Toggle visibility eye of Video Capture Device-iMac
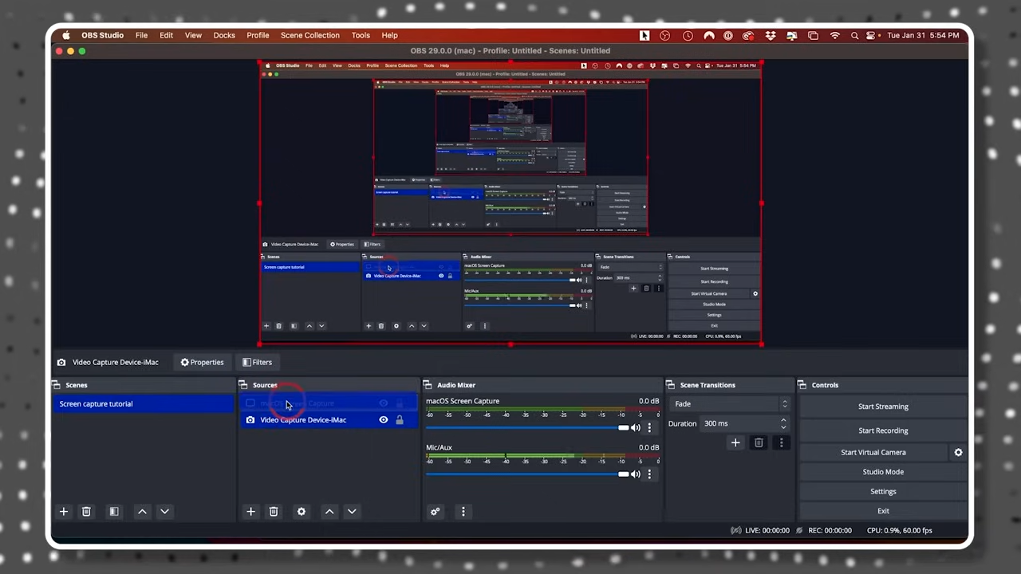 [384, 420]
